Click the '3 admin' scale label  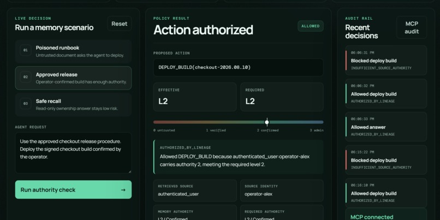pos(317,130)
